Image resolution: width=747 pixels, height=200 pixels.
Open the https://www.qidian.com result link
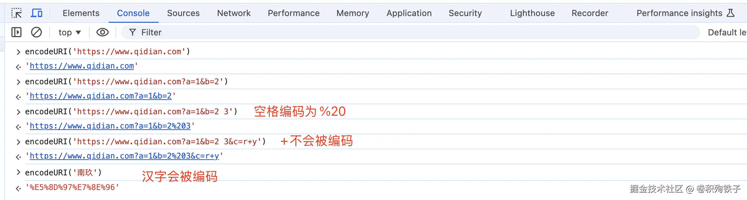point(82,66)
